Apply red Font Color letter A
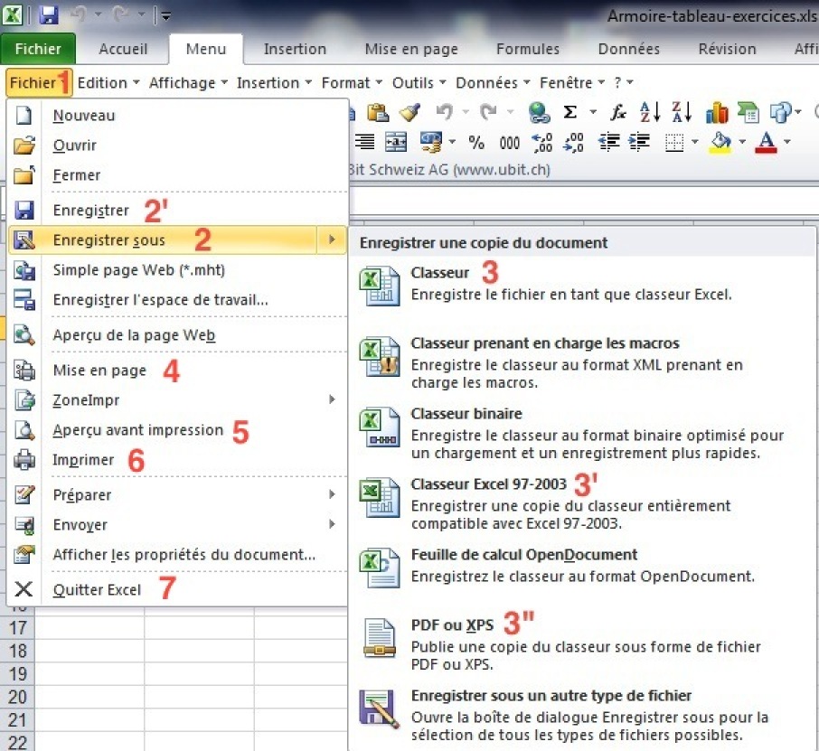Screen dimensions: 819x751 (x=767, y=142)
